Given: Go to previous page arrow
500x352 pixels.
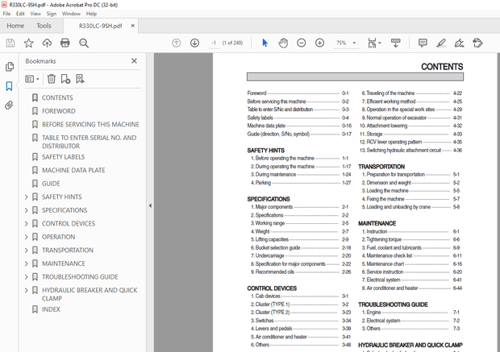Looking at the screenshot, I should (x=177, y=43).
